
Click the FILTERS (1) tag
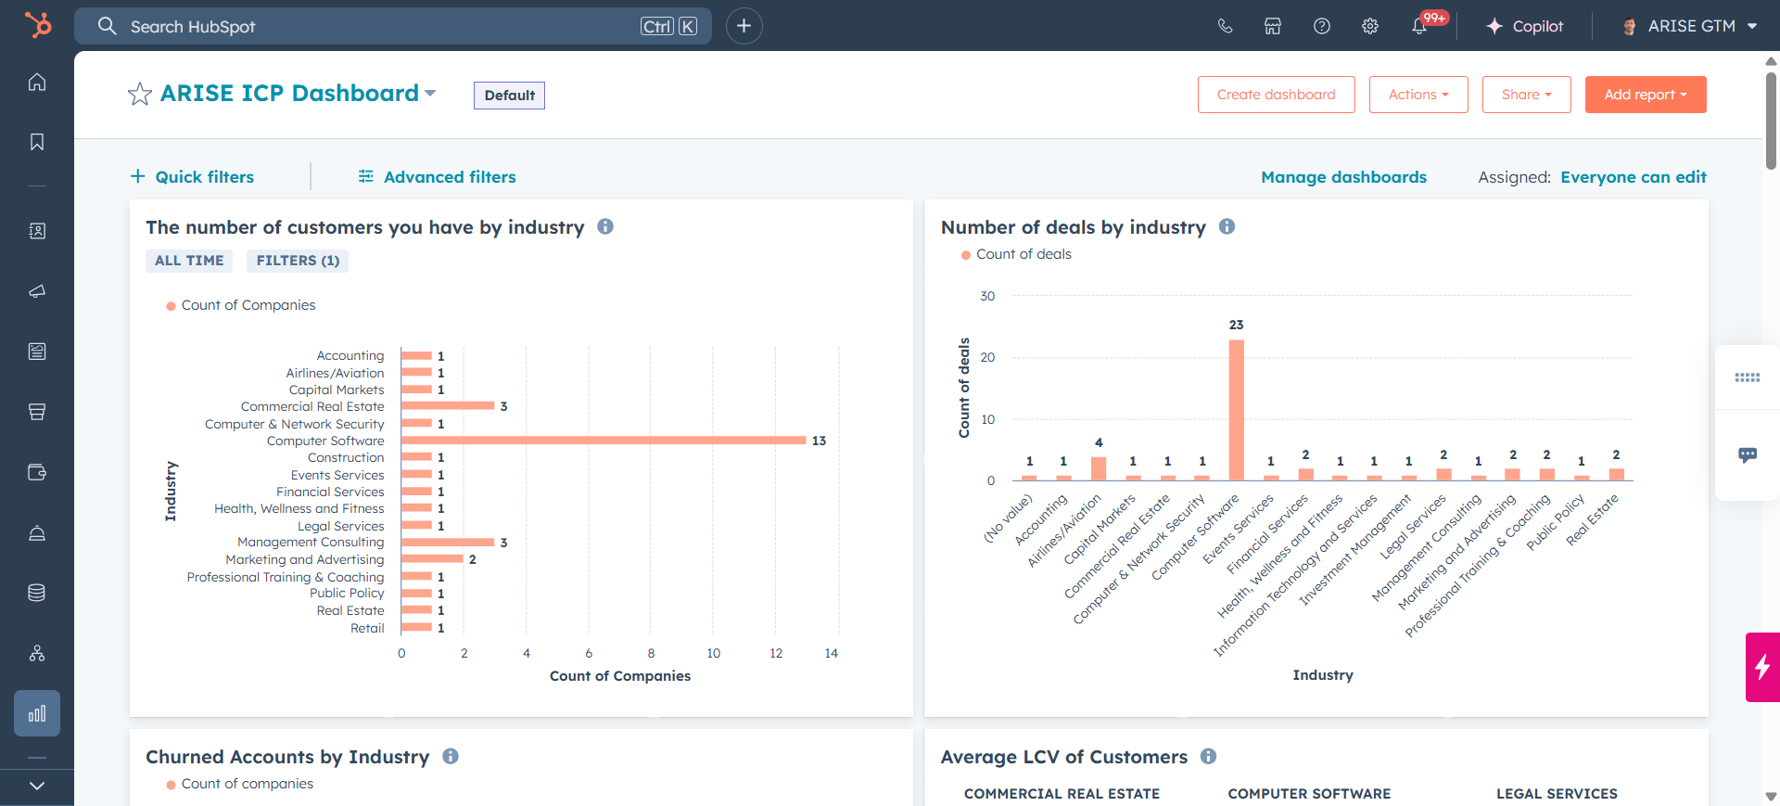pos(298,261)
